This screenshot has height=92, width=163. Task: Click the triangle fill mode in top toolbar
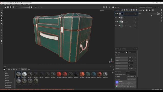click(x=5, y=7)
